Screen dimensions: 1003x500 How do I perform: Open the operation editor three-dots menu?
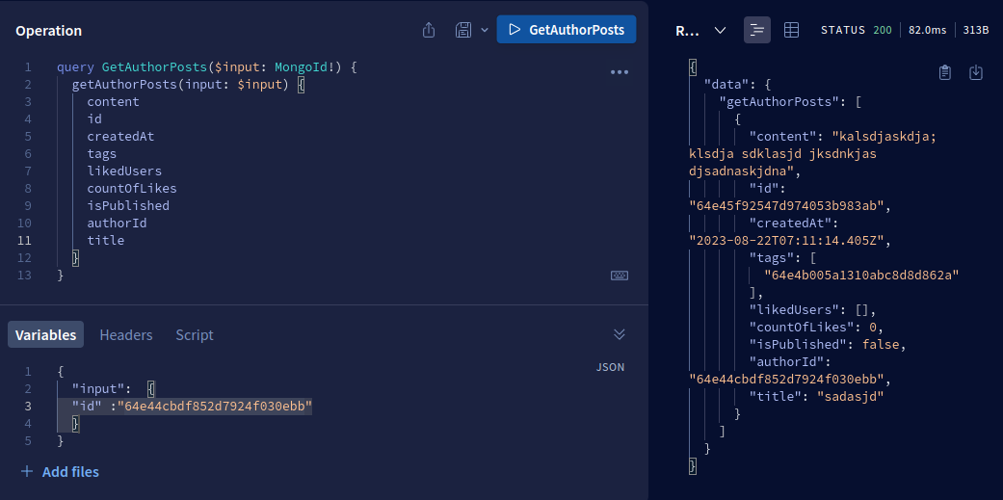pos(620,72)
